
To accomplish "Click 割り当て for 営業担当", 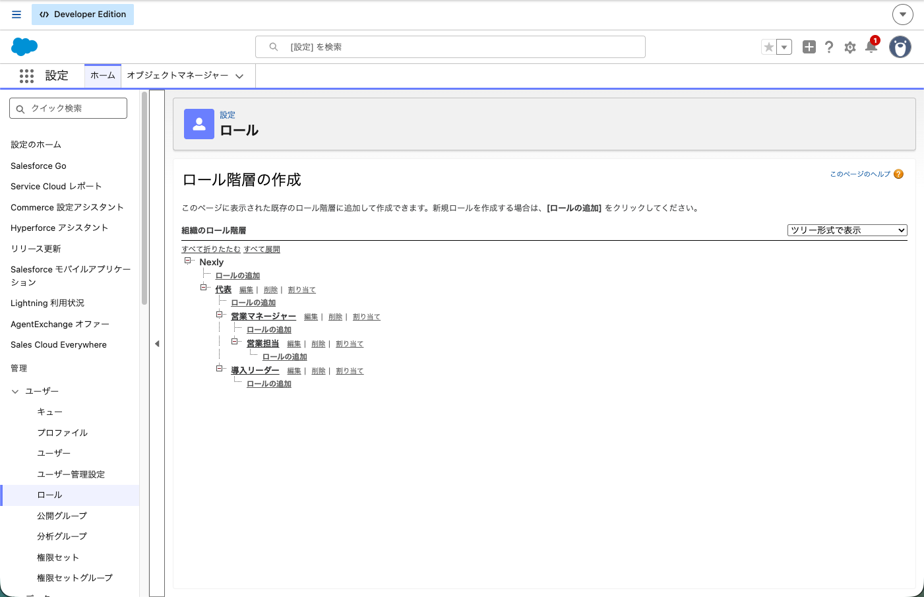I will tap(350, 344).
